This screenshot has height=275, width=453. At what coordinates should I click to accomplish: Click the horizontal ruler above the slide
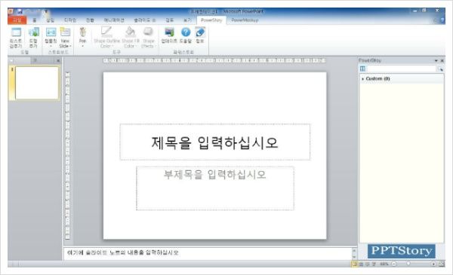click(x=214, y=60)
